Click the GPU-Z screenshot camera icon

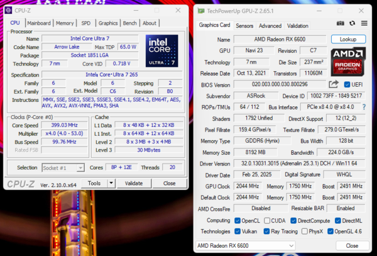tap(340, 23)
